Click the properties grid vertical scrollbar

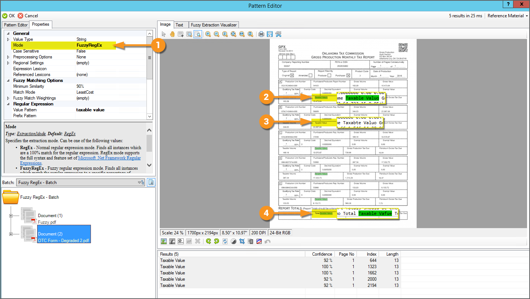pos(149,58)
